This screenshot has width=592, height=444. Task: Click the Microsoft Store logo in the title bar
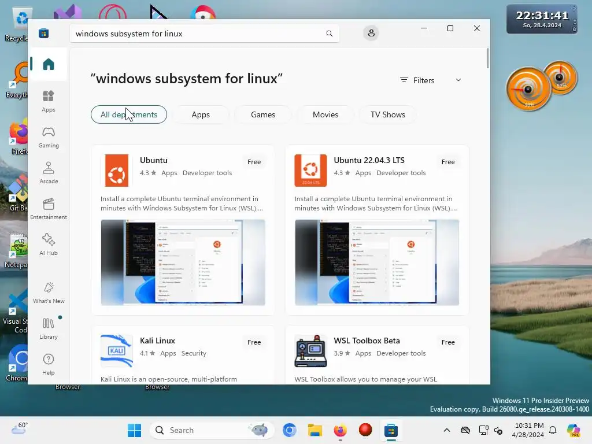(x=44, y=33)
